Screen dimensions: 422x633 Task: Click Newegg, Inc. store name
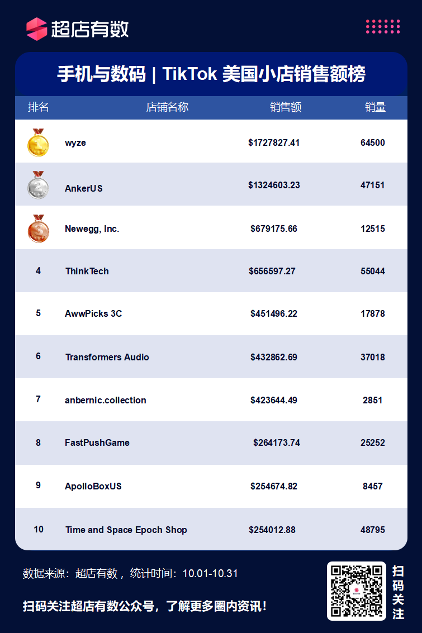[x=92, y=229]
